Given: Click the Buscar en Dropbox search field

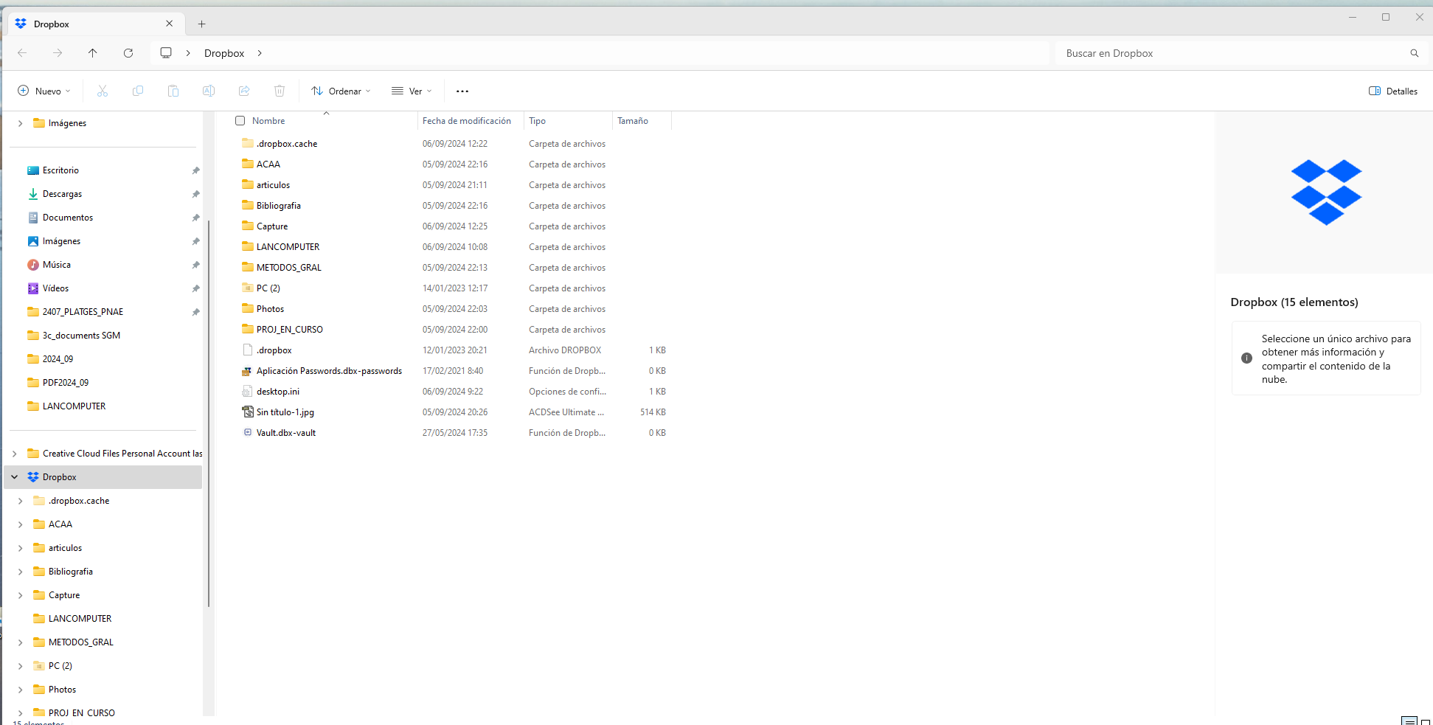Looking at the screenshot, I should (1232, 53).
